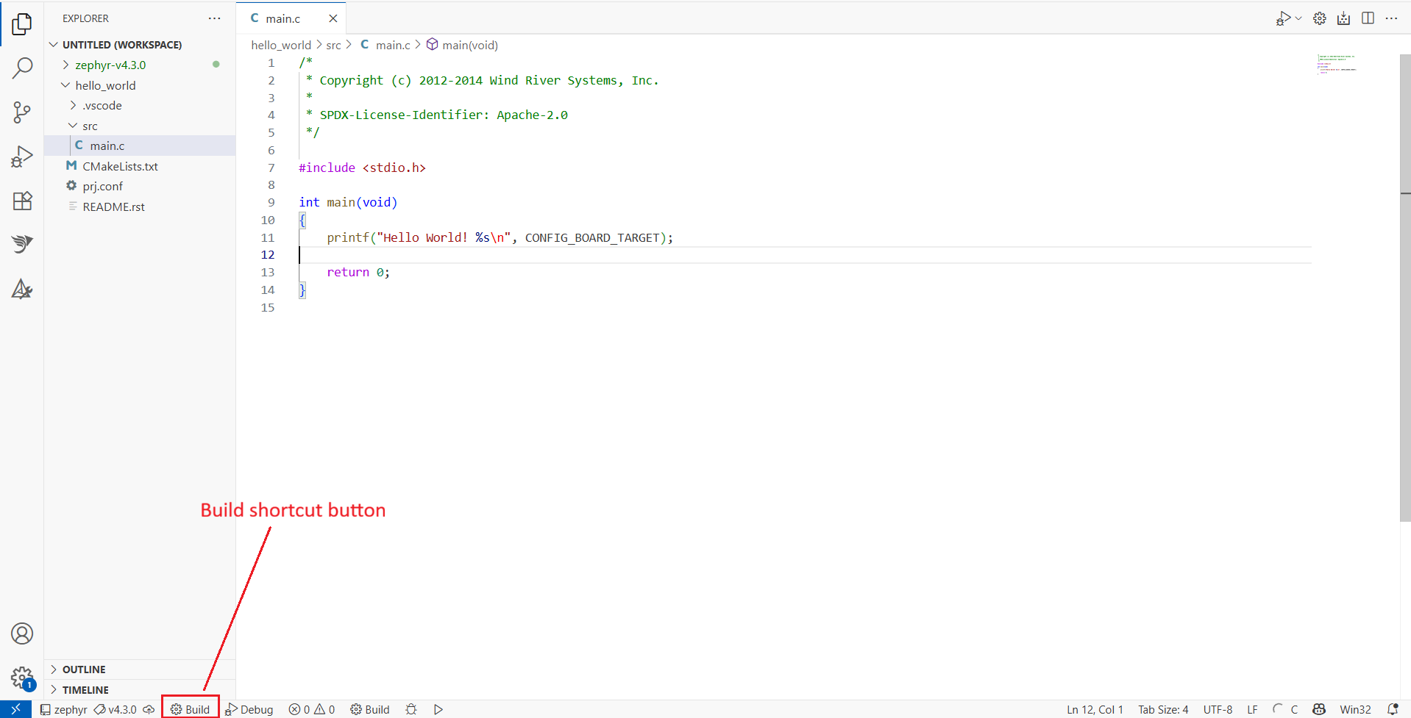Click Debug in the status bar
The image size is (1411, 718).
pyautogui.click(x=249, y=709)
